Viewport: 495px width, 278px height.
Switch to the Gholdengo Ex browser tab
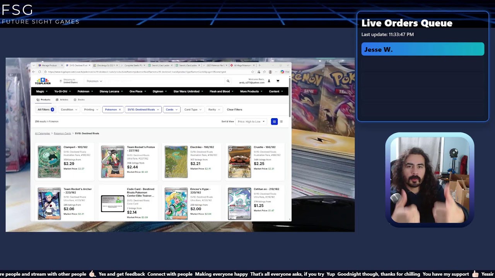[106, 65]
